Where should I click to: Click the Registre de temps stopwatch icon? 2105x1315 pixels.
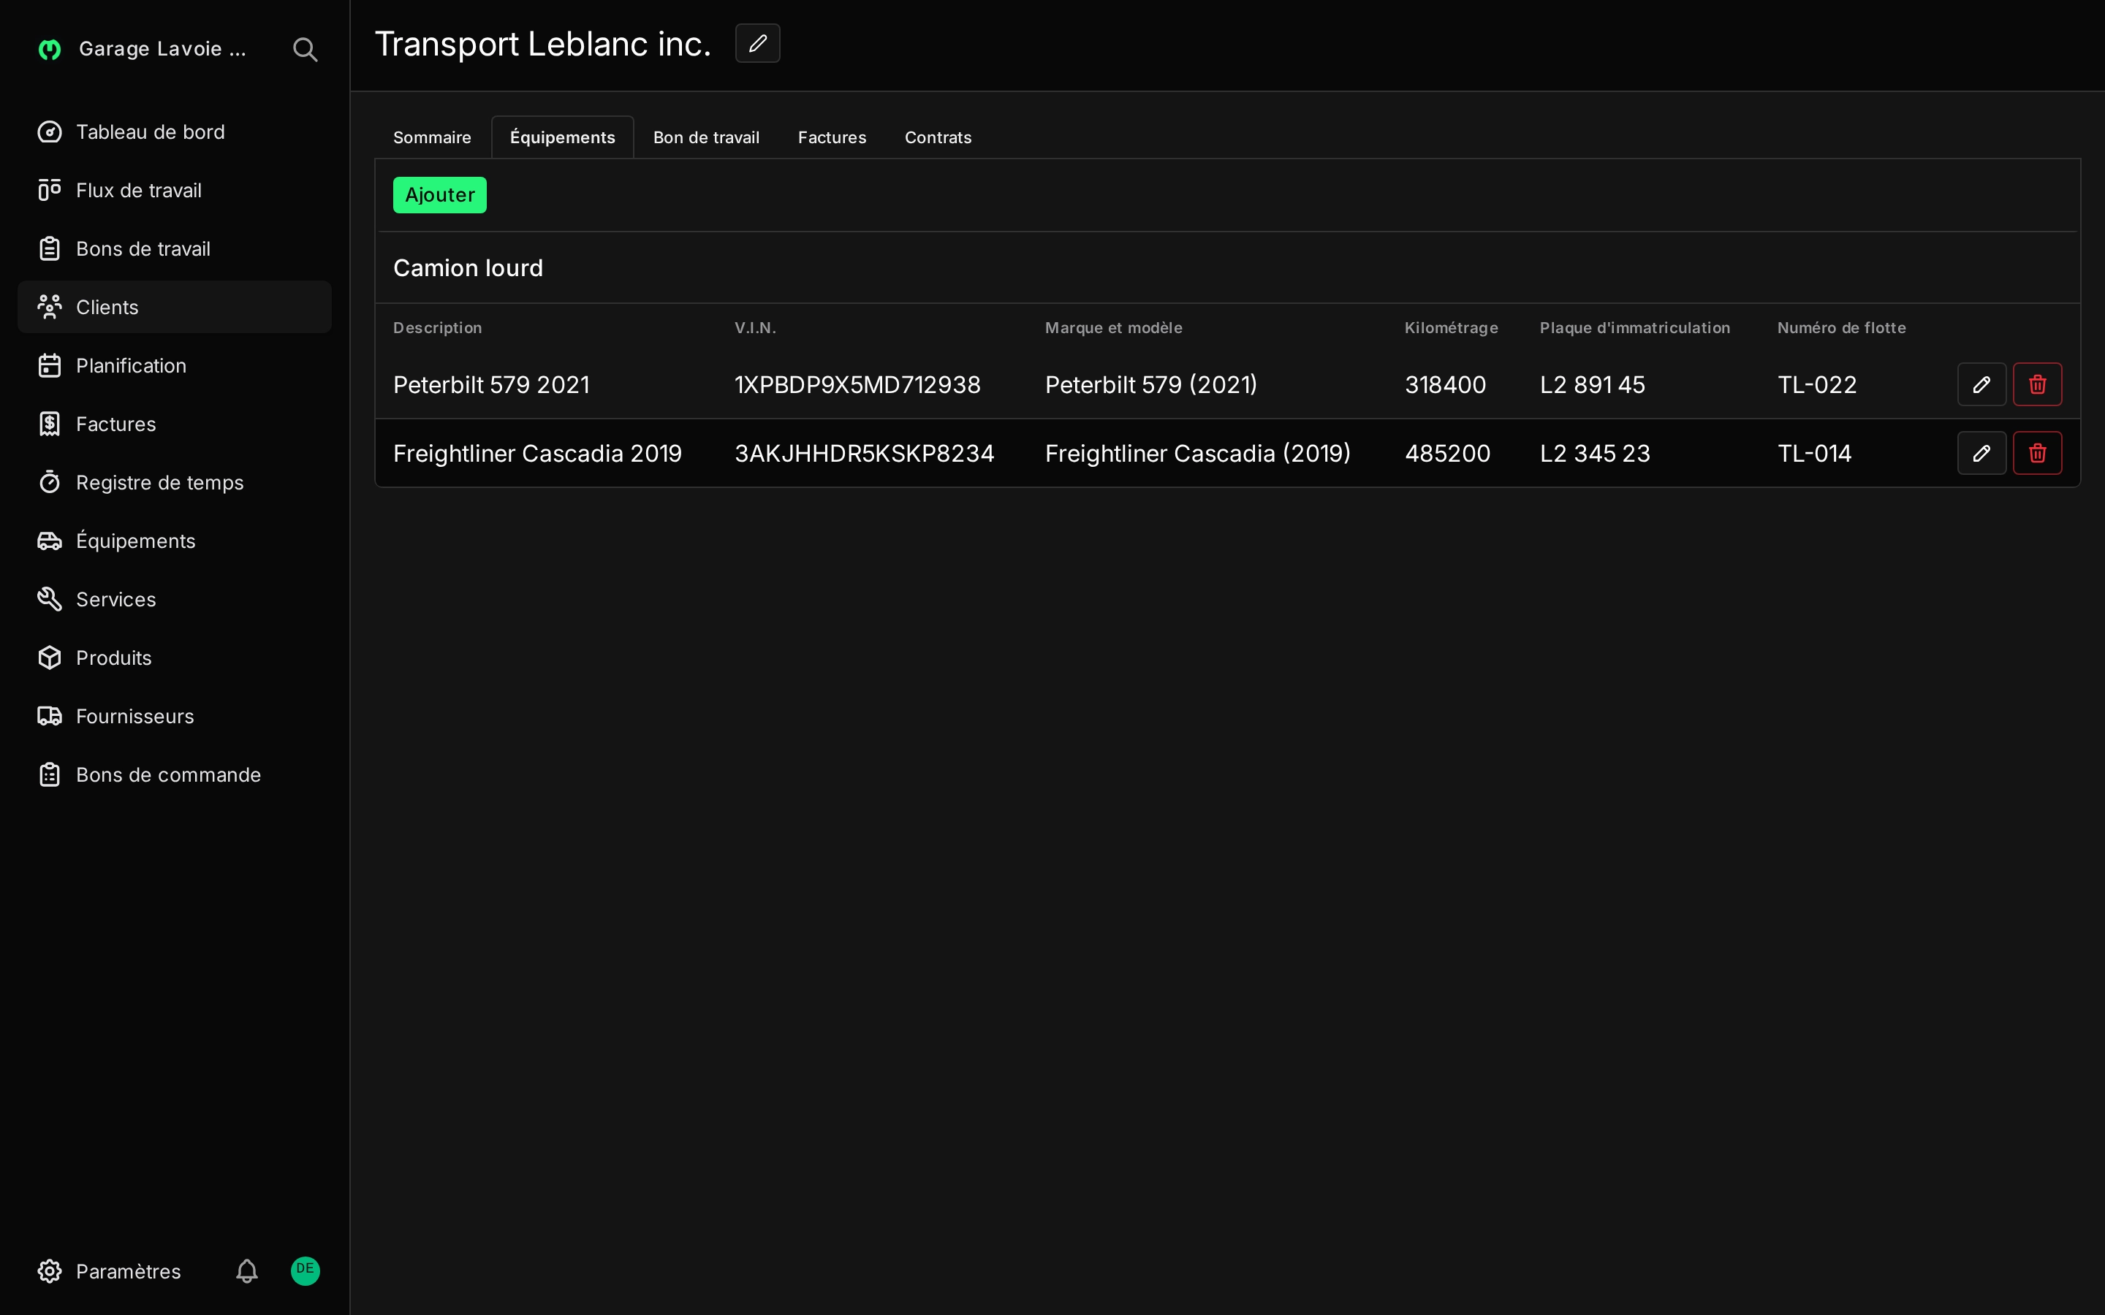[x=50, y=483]
